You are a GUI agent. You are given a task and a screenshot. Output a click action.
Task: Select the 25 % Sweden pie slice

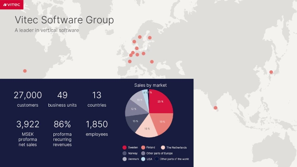[x=160, y=102]
